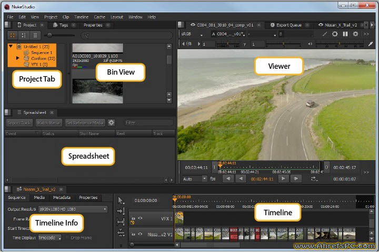
Task: Increase gain with right f/8 arrow
Action: (198, 44)
